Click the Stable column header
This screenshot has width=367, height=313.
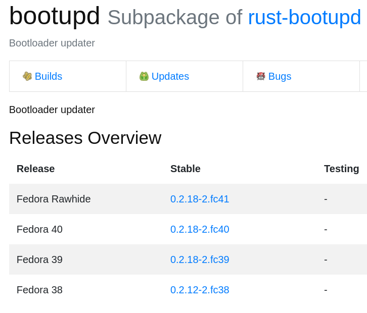click(186, 169)
